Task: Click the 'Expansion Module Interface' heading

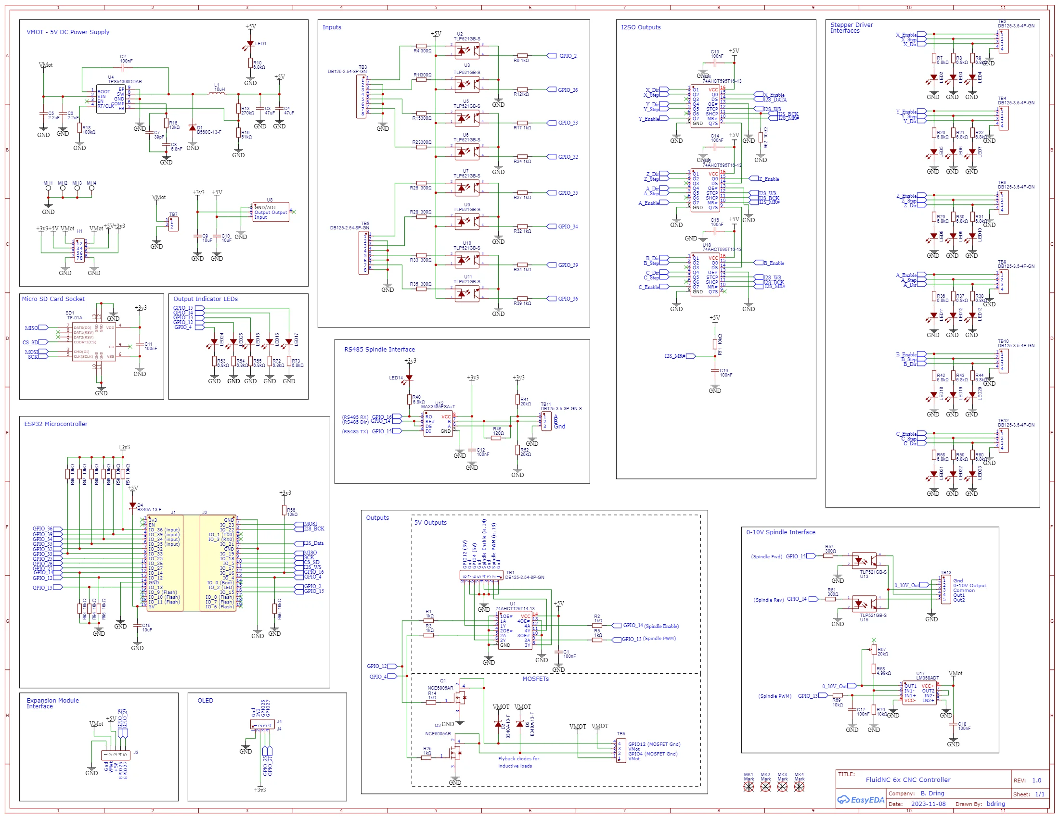Action: 52,703
